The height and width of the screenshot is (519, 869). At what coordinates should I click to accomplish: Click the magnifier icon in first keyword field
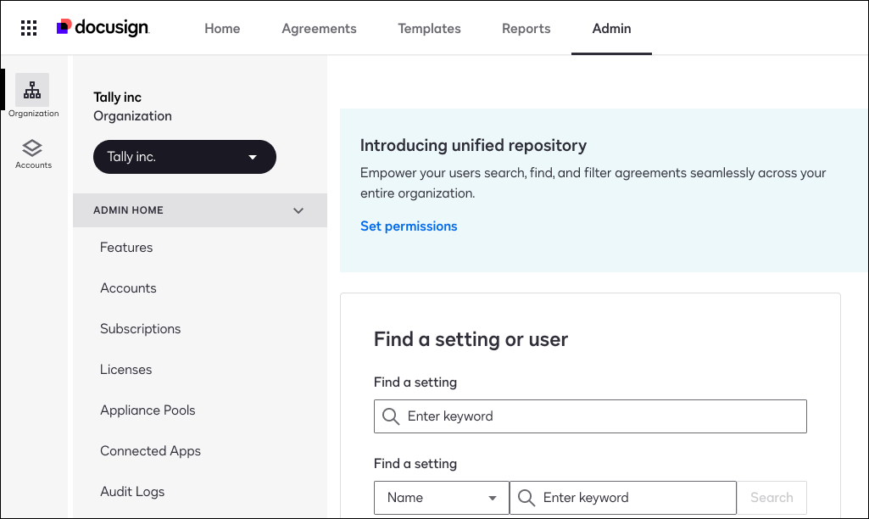click(x=391, y=416)
